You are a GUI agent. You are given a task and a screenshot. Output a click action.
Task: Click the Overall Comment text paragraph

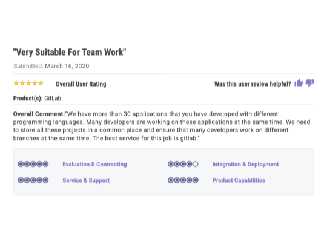point(162,126)
